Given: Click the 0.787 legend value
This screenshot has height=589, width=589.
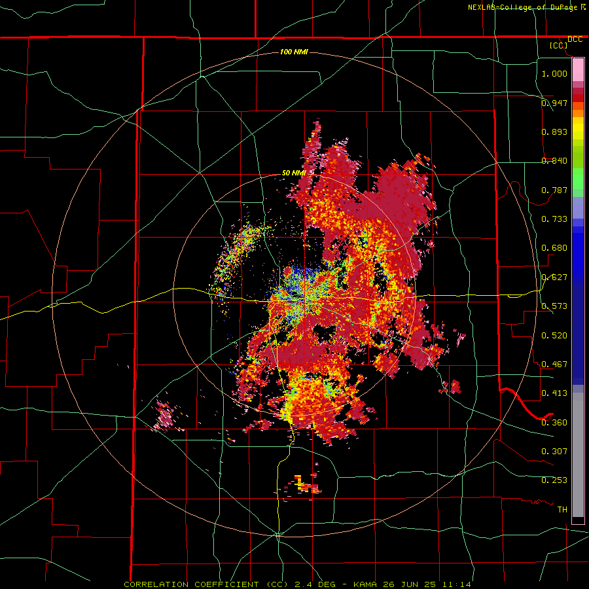Looking at the screenshot, I should click(x=554, y=190).
